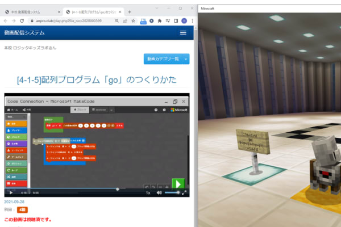Click the orange 4級 subject badge
Image resolution: width=341 pixels, height=227 pixels.
pyautogui.click(x=22, y=210)
